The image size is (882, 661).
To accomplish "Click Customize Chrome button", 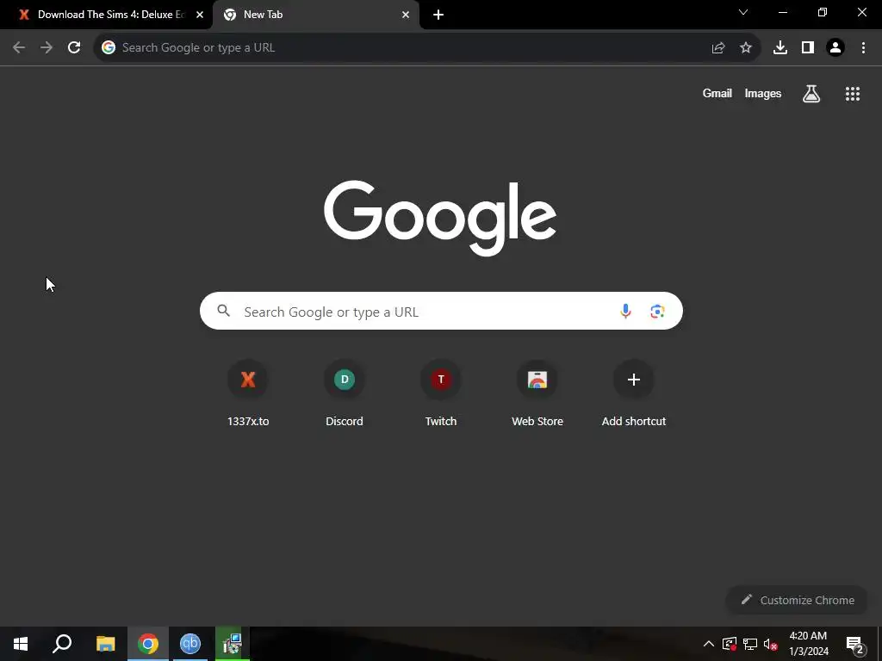I will click(x=798, y=600).
